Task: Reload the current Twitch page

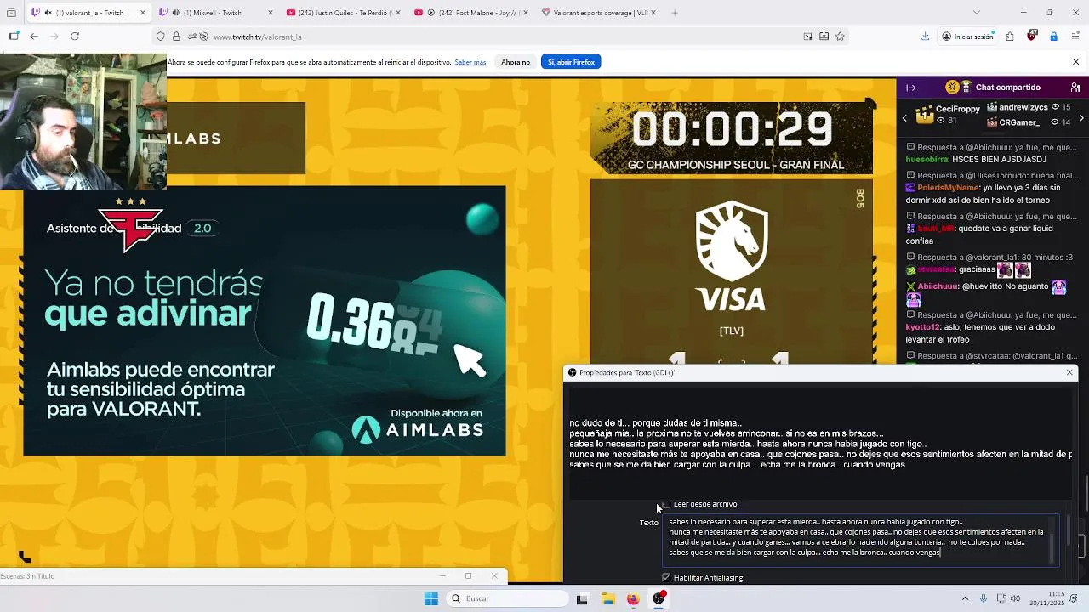Action: pos(75,37)
